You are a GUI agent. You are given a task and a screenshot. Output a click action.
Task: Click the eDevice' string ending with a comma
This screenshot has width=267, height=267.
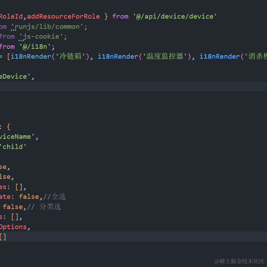[x=17, y=77]
